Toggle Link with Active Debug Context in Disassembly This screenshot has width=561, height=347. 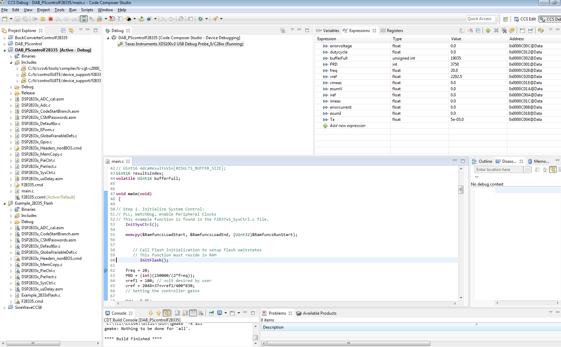pyautogui.click(x=553, y=170)
